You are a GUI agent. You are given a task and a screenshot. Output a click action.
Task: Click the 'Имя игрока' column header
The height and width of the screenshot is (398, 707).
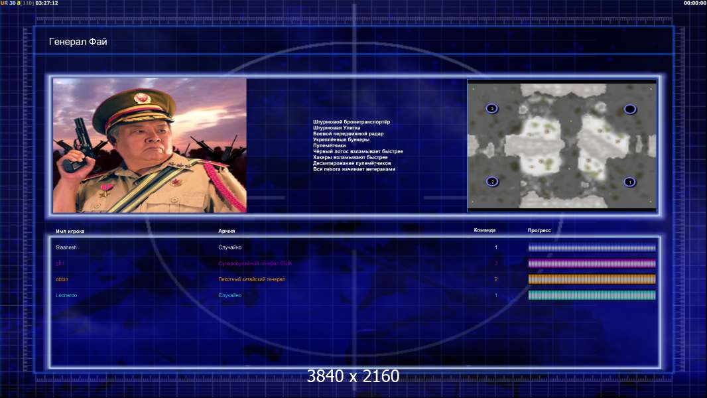pos(70,232)
